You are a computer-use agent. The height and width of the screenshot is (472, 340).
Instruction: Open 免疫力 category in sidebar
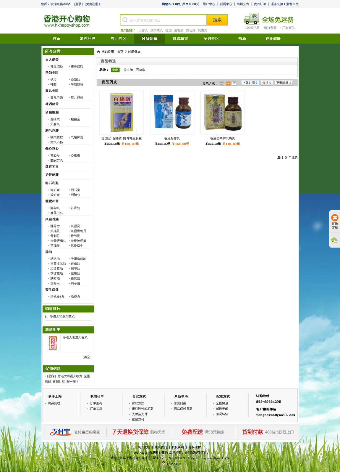click(x=75, y=297)
